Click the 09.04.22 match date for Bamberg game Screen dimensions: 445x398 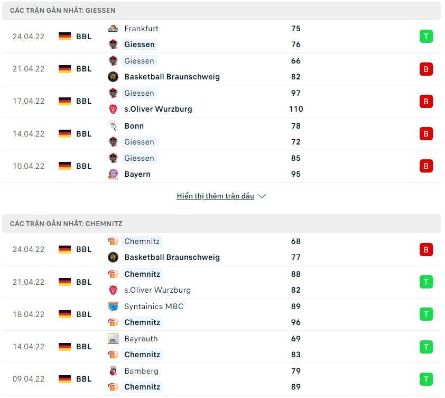[29, 379]
